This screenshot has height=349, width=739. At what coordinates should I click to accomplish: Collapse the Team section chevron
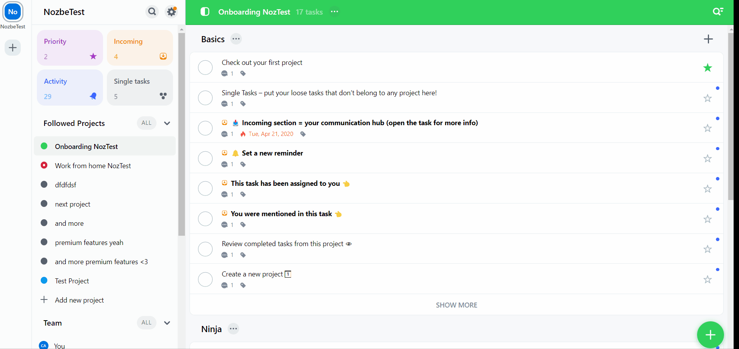(x=167, y=323)
